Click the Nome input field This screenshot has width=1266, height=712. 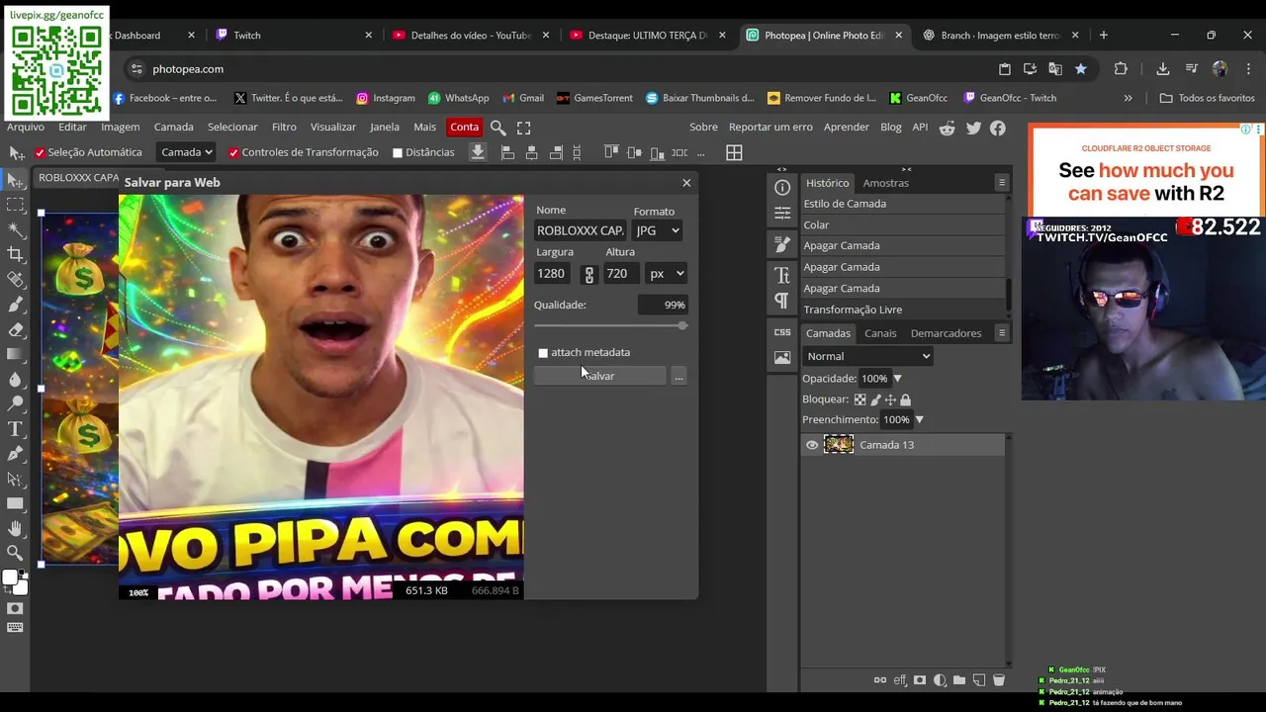581,230
